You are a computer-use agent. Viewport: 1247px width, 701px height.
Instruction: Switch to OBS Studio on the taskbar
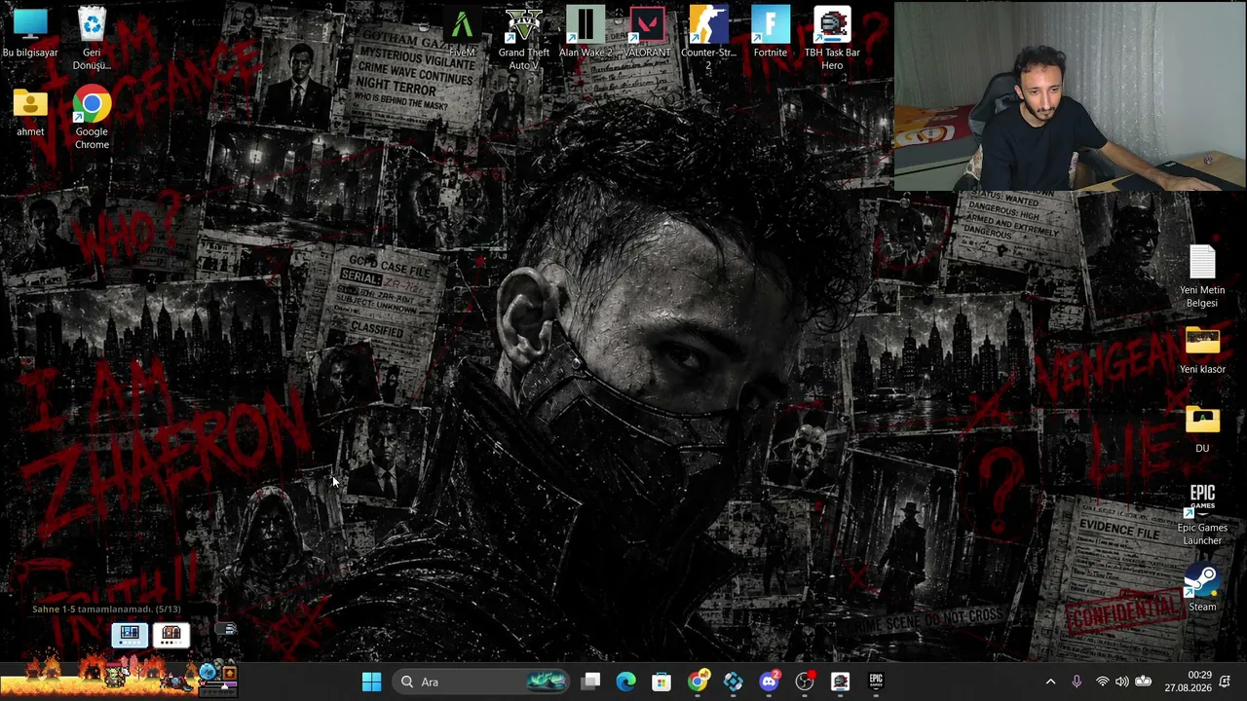pyautogui.click(x=805, y=682)
